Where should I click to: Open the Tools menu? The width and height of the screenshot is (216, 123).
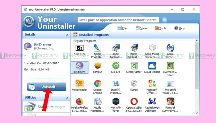[160, 28]
